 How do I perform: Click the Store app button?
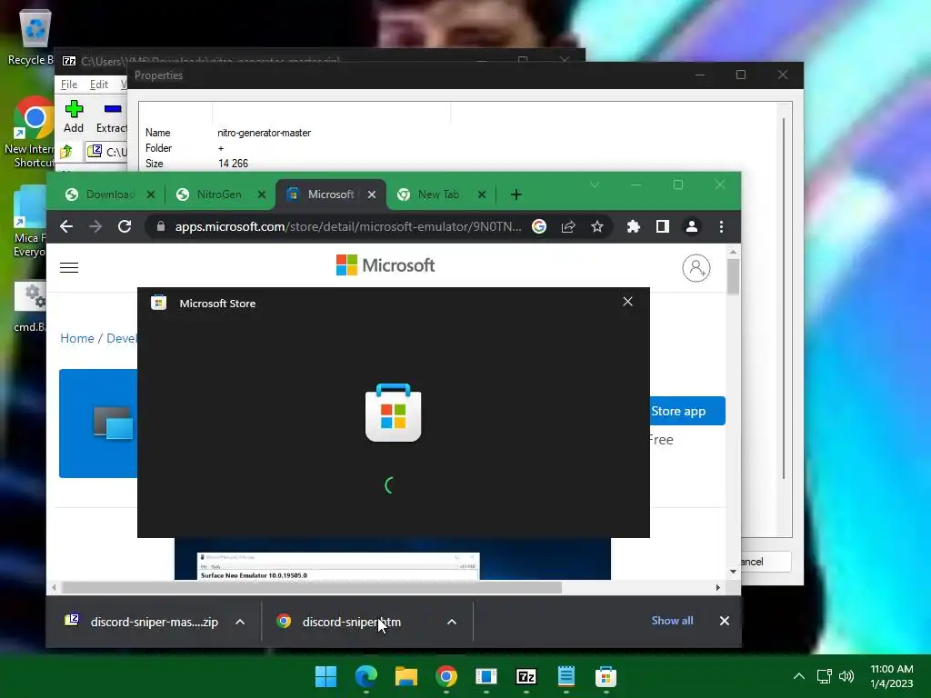(687, 411)
